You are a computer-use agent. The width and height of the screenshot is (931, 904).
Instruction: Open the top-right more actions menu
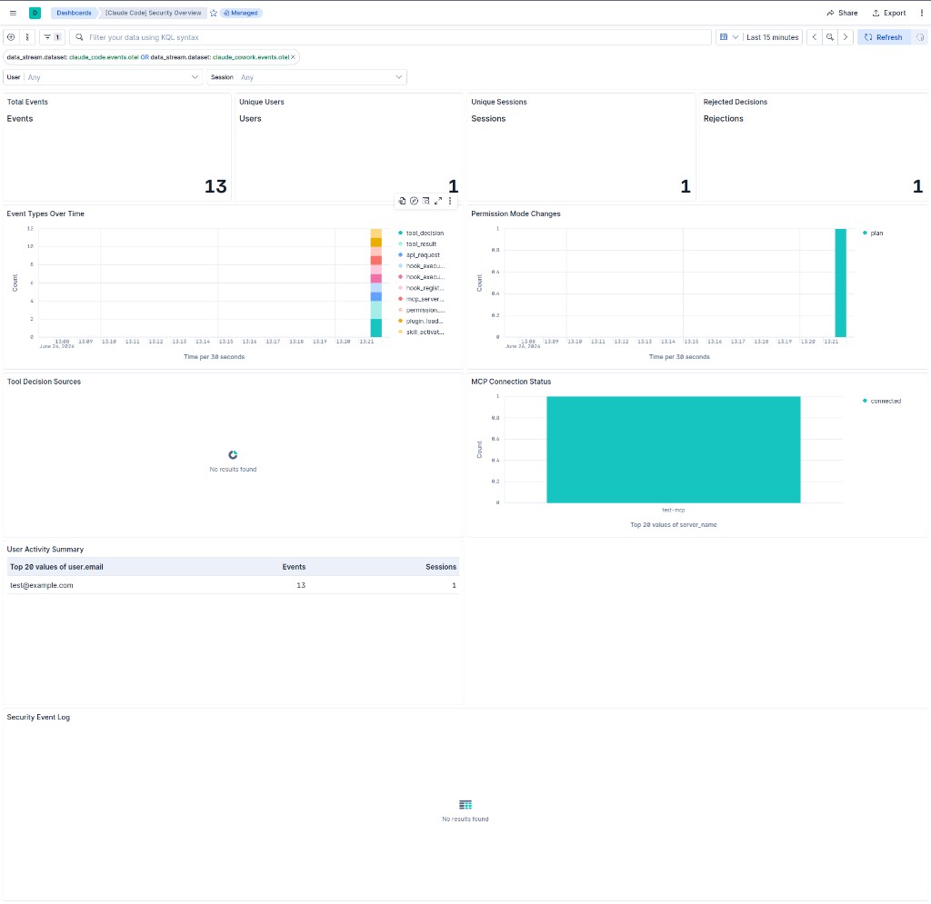tap(922, 13)
